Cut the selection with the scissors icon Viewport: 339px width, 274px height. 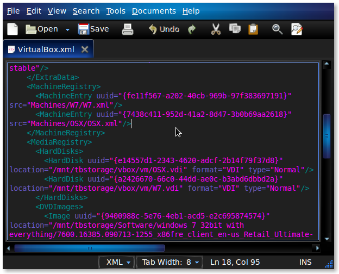point(216,29)
